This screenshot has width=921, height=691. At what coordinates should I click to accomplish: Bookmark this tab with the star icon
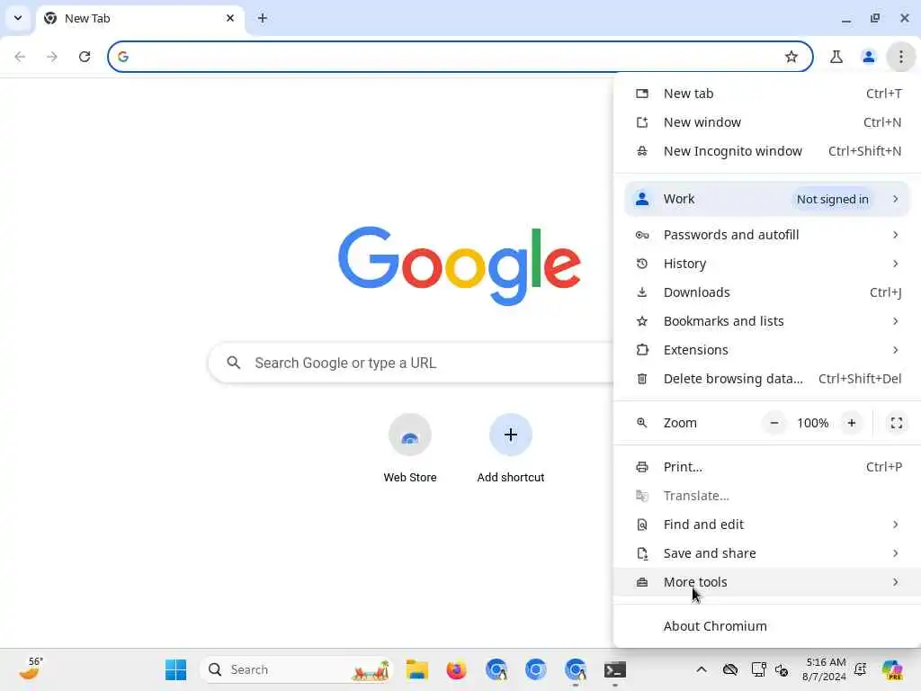click(791, 57)
